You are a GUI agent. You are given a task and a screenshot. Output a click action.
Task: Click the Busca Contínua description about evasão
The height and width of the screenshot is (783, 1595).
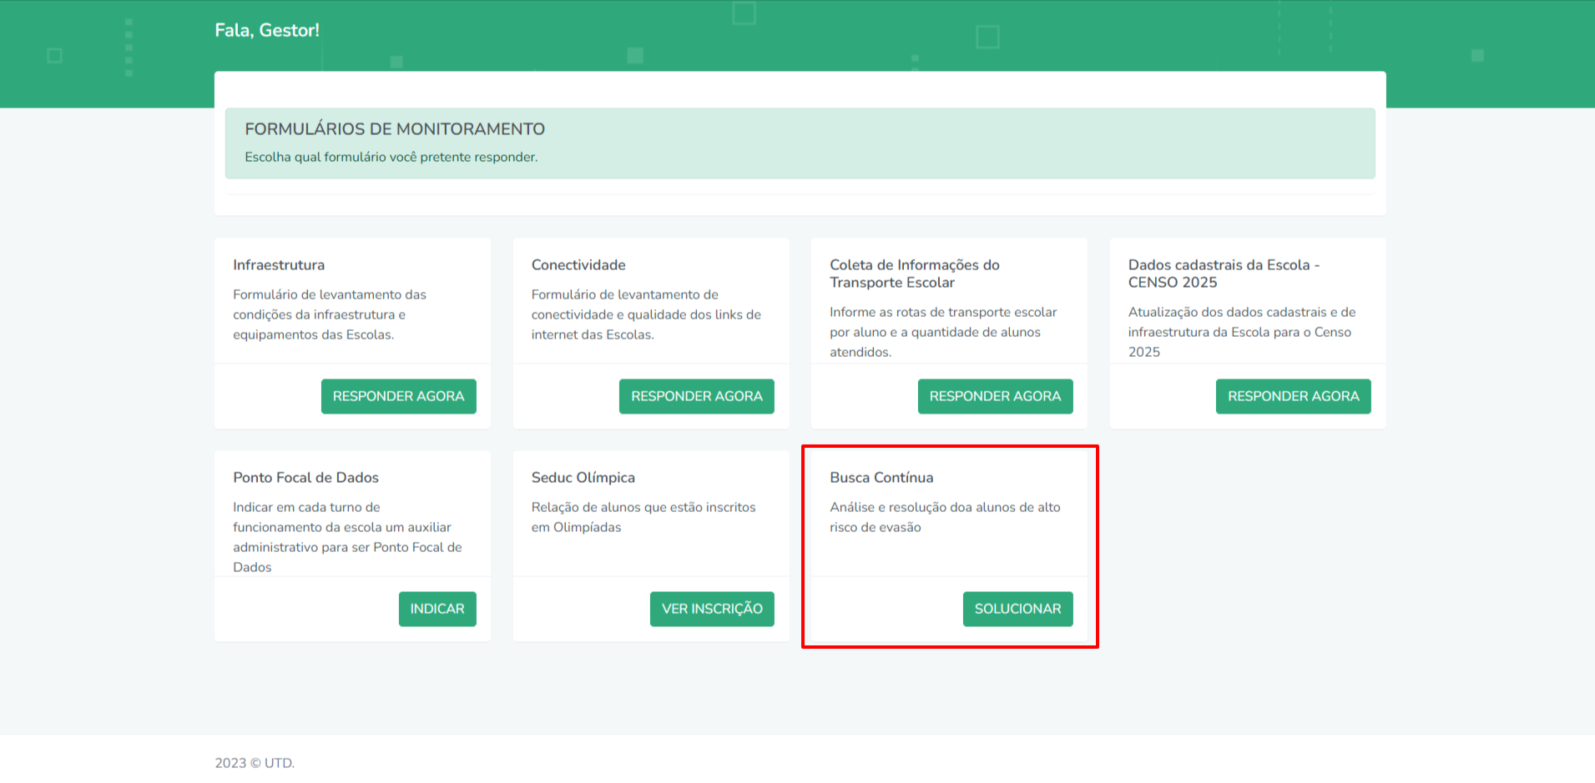point(944,517)
